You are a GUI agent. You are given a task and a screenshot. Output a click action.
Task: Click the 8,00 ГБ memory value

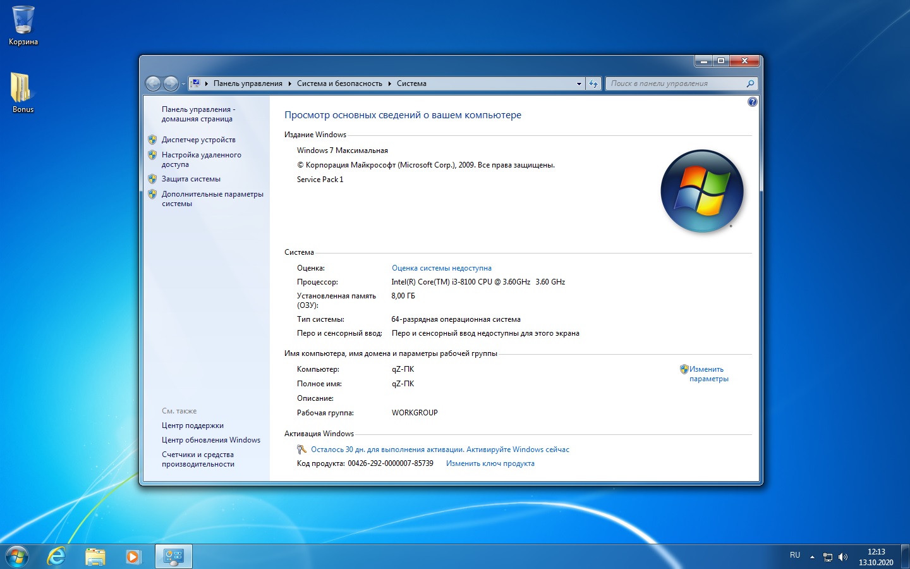(403, 296)
